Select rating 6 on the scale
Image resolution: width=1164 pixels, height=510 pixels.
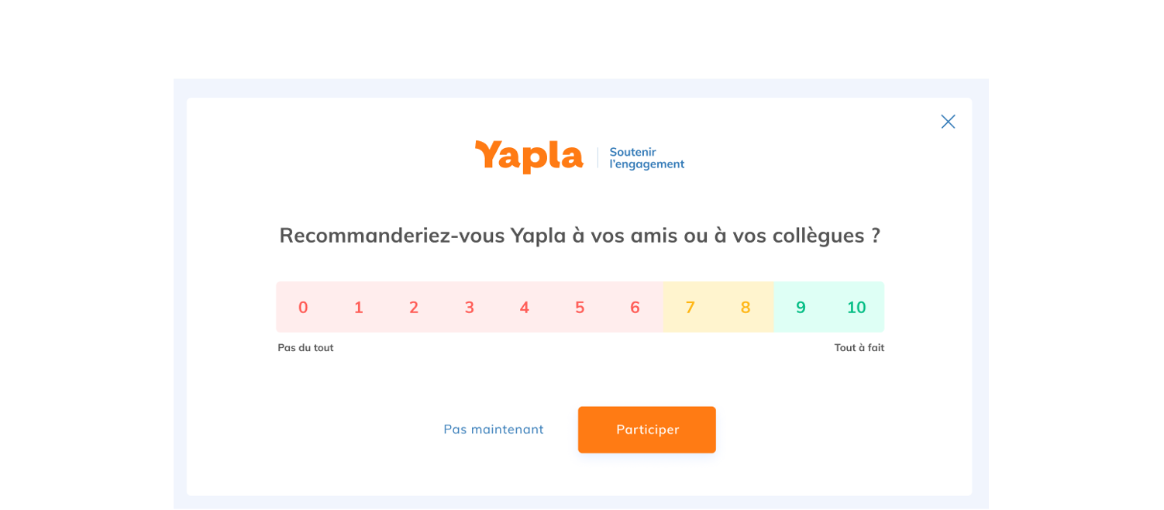point(635,307)
